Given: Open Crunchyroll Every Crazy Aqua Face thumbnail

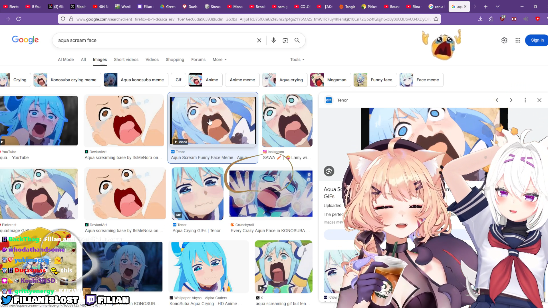Looking at the screenshot, I should [x=271, y=194].
